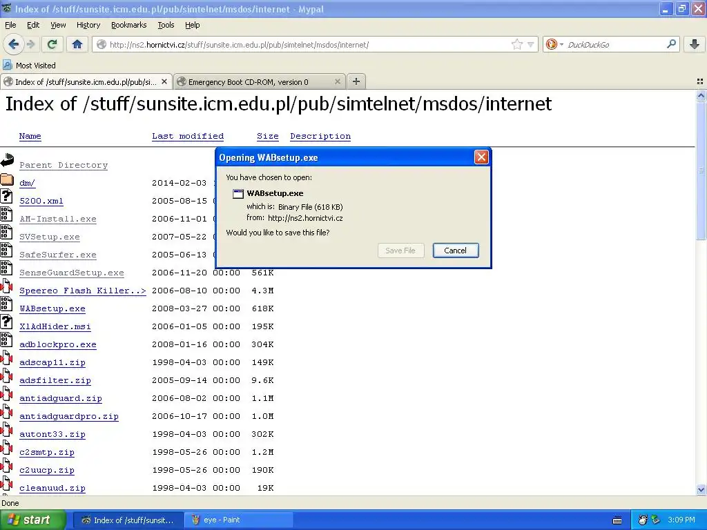Open the Downloads arrow button
This screenshot has width=707, height=530.
pyautogui.click(x=695, y=44)
